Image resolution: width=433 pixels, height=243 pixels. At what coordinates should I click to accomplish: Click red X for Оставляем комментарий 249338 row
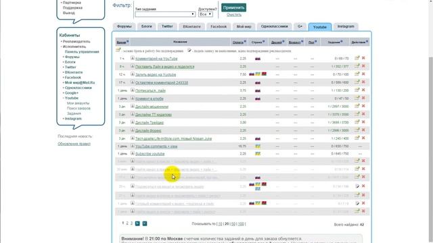coord(363,82)
